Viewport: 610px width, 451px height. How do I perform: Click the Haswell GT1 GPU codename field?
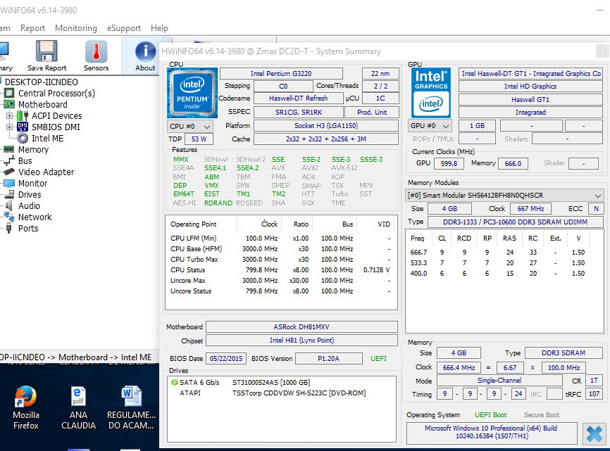click(x=530, y=99)
